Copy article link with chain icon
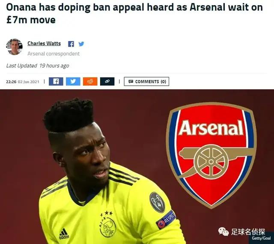The image size is (274, 244). click(x=107, y=81)
